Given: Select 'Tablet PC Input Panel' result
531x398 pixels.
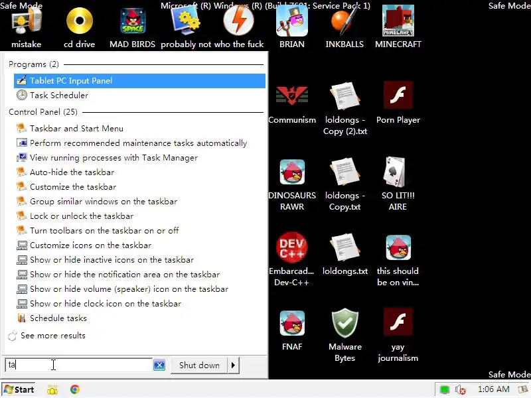Looking at the screenshot, I should [x=139, y=81].
